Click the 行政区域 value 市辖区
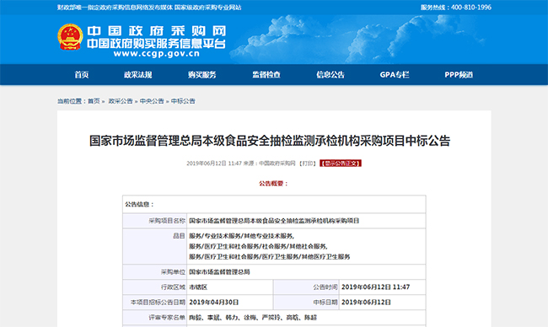Image resolution: width=548 pixels, height=327 pixels. tap(198, 287)
